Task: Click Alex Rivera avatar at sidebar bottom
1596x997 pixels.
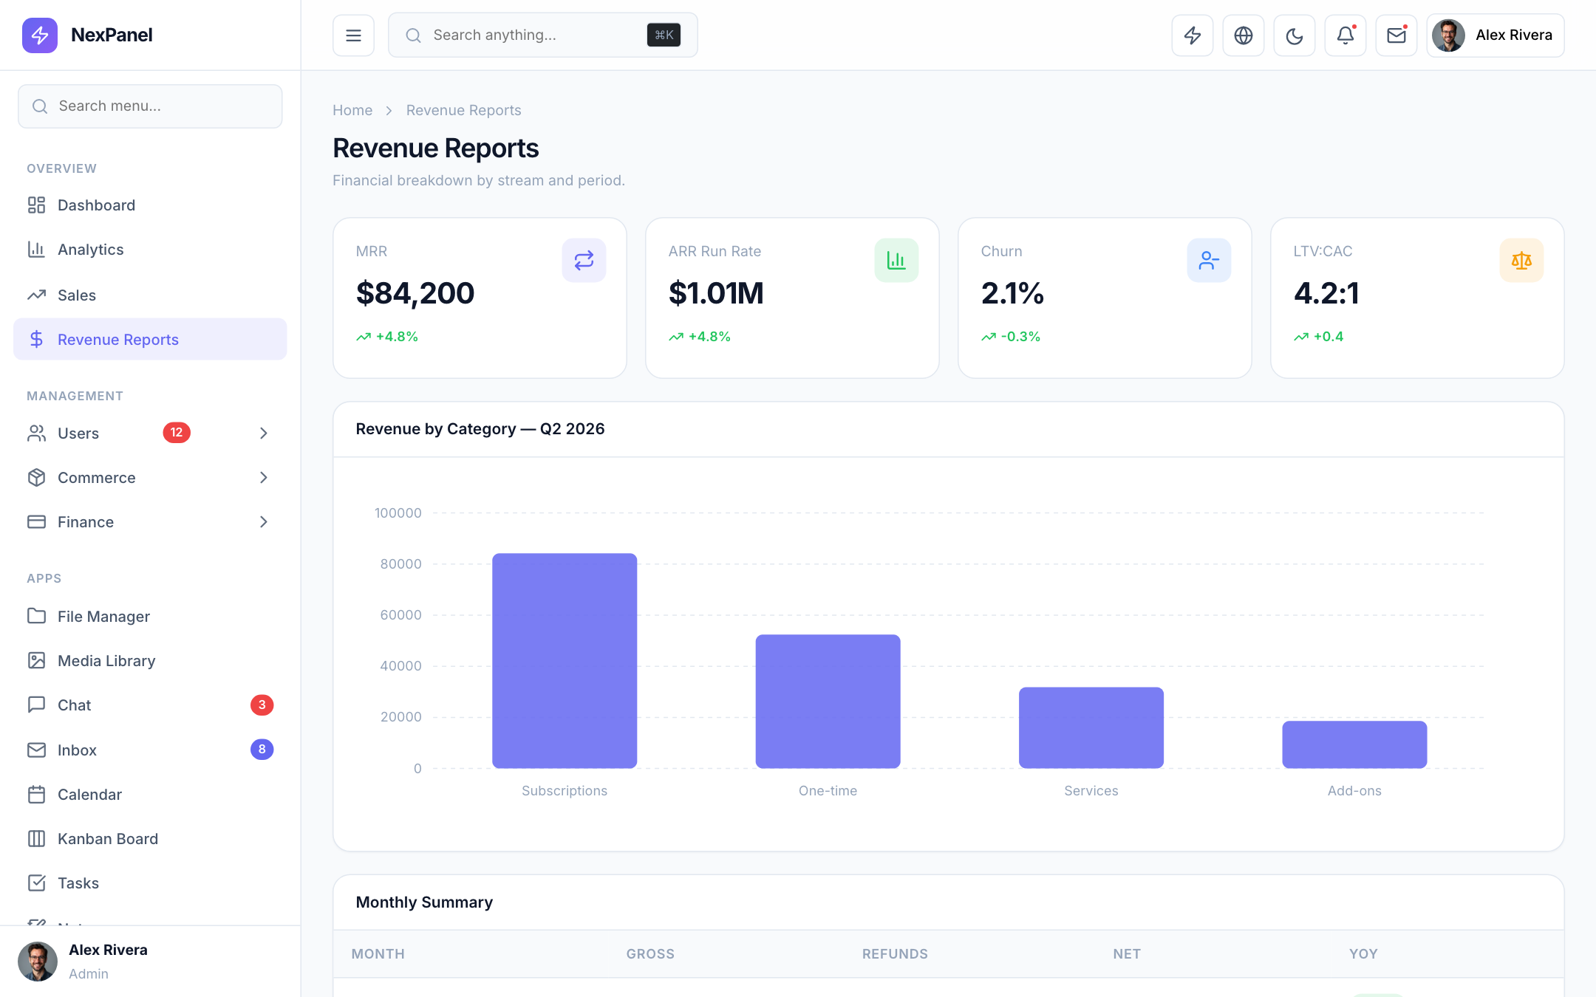Action: click(38, 961)
